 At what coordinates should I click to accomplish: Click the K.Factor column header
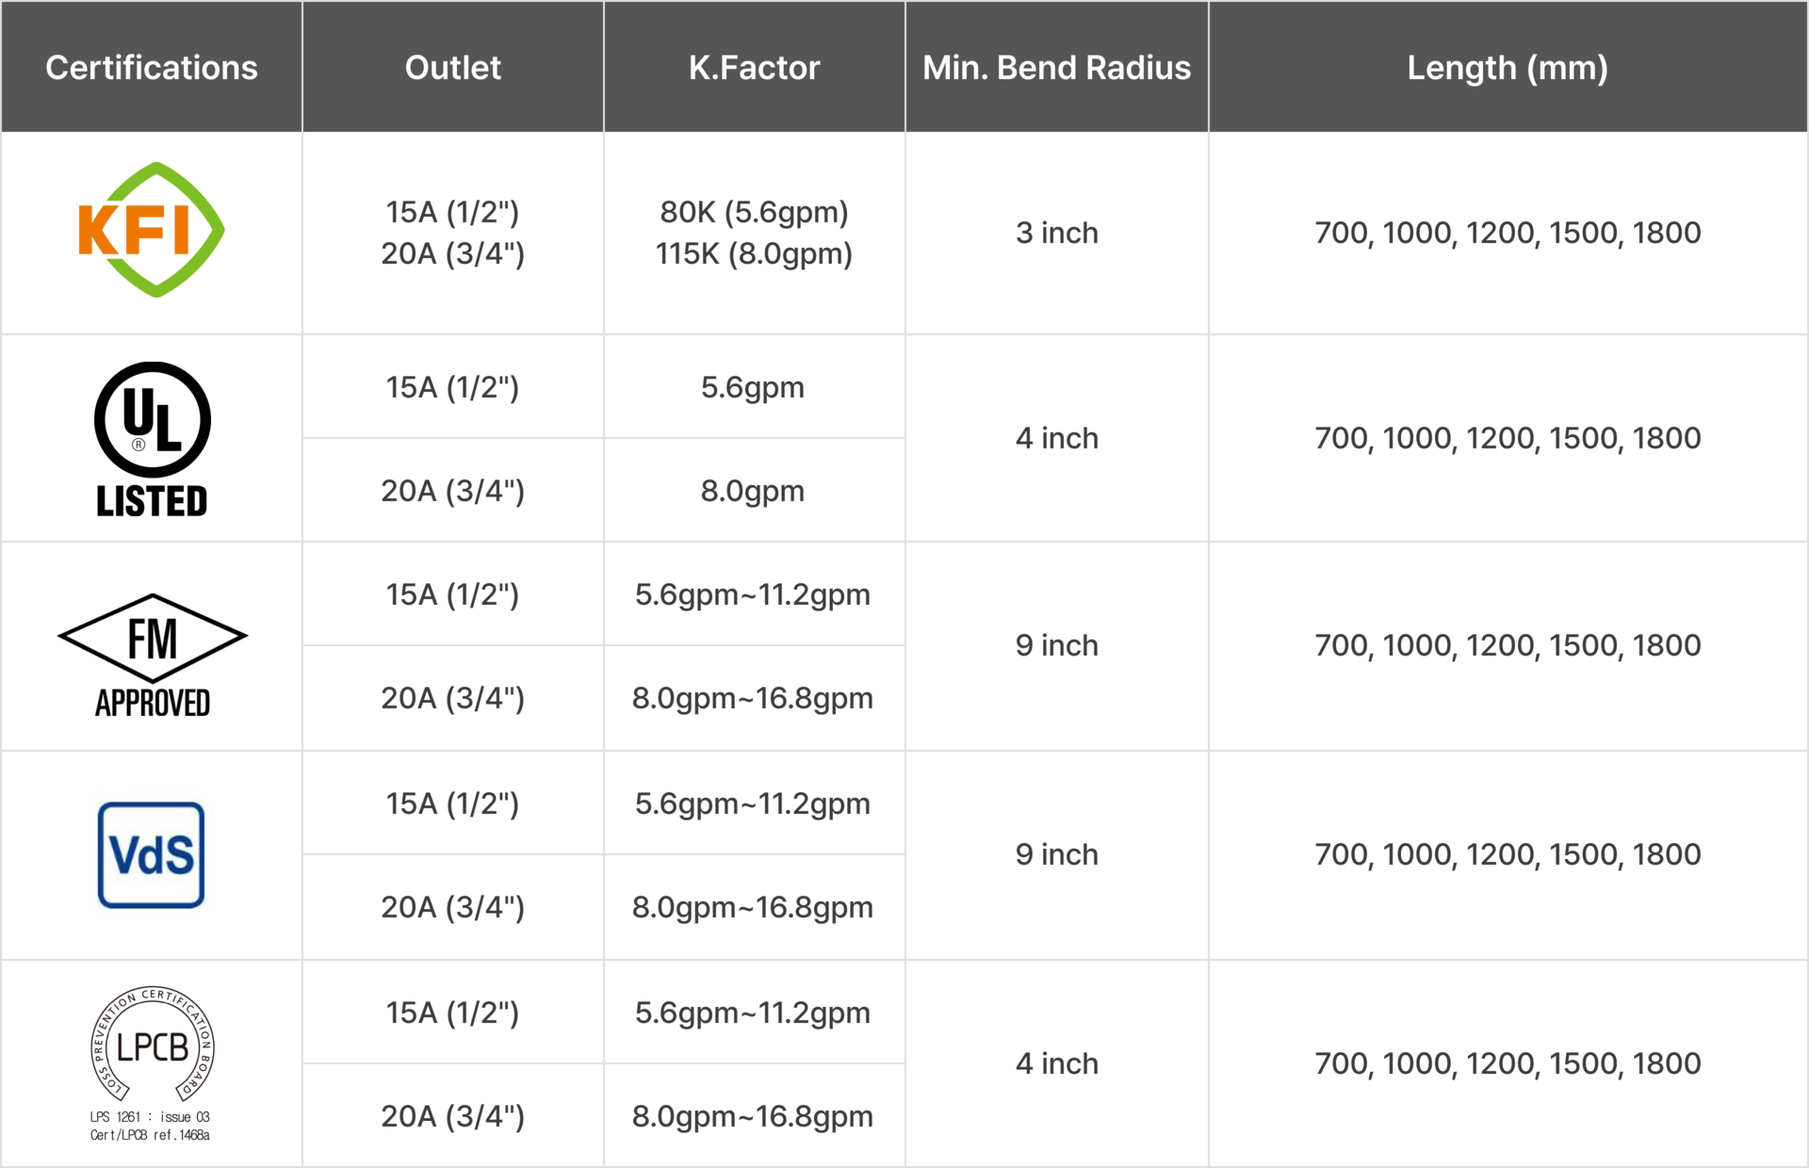pos(754,68)
